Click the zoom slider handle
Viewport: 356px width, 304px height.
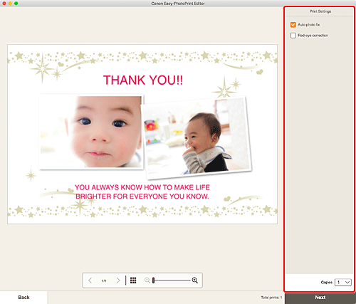[x=154, y=281]
